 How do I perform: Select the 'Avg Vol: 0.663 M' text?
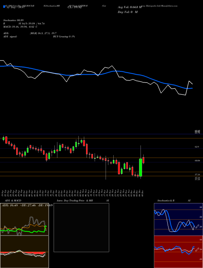pos(130,7)
